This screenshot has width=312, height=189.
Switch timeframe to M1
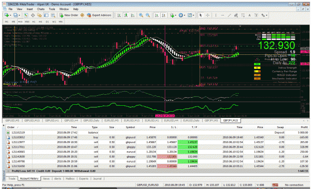[x=6, y=21]
